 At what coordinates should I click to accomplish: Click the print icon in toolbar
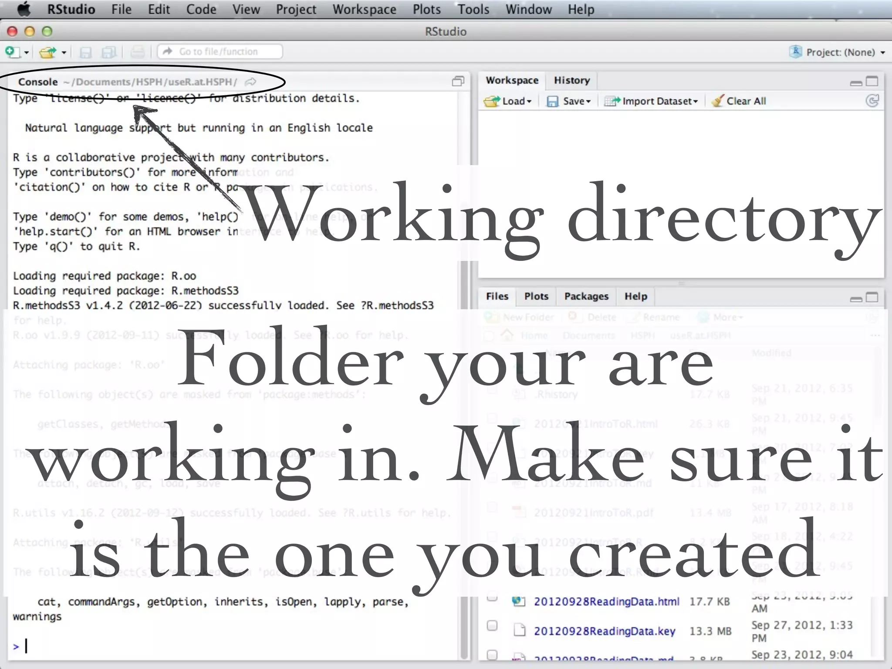coord(138,52)
